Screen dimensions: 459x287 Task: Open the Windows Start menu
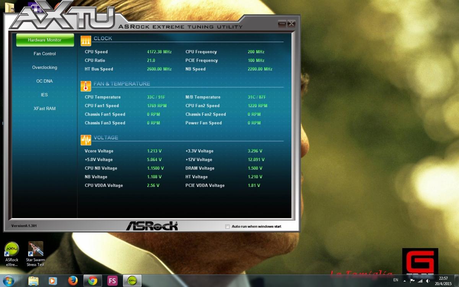(8, 280)
